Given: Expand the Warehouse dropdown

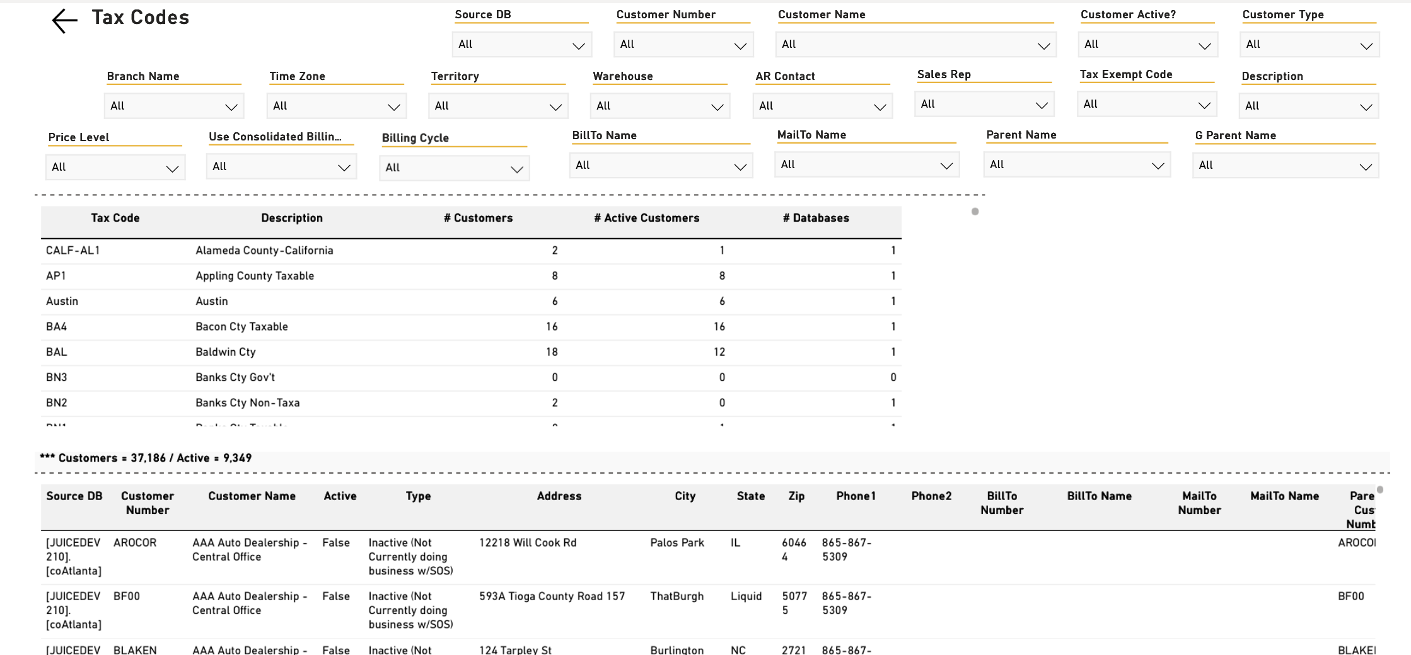Looking at the screenshot, I should coord(659,106).
